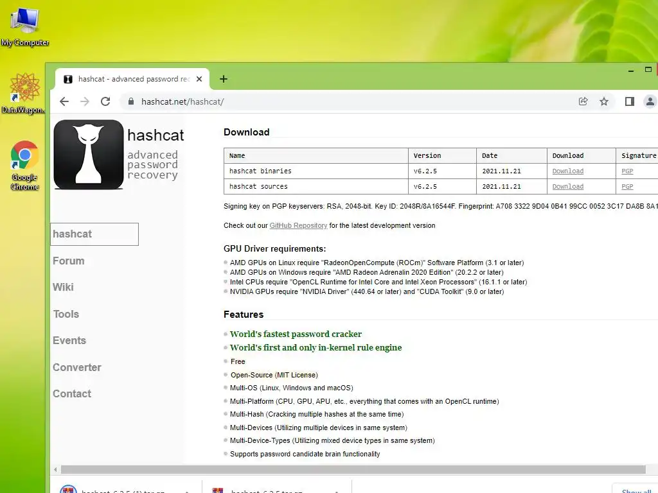658x493 pixels.
Task: Open the Forum sidebar menu item
Action: pyautogui.click(x=68, y=261)
